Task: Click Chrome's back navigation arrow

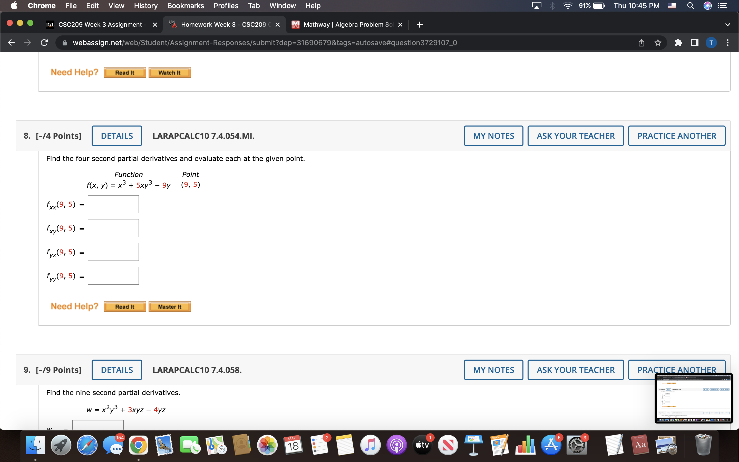Action: click(11, 42)
